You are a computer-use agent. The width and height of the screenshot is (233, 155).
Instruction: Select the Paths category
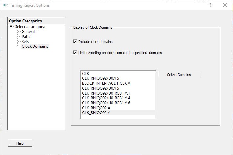[27, 37]
